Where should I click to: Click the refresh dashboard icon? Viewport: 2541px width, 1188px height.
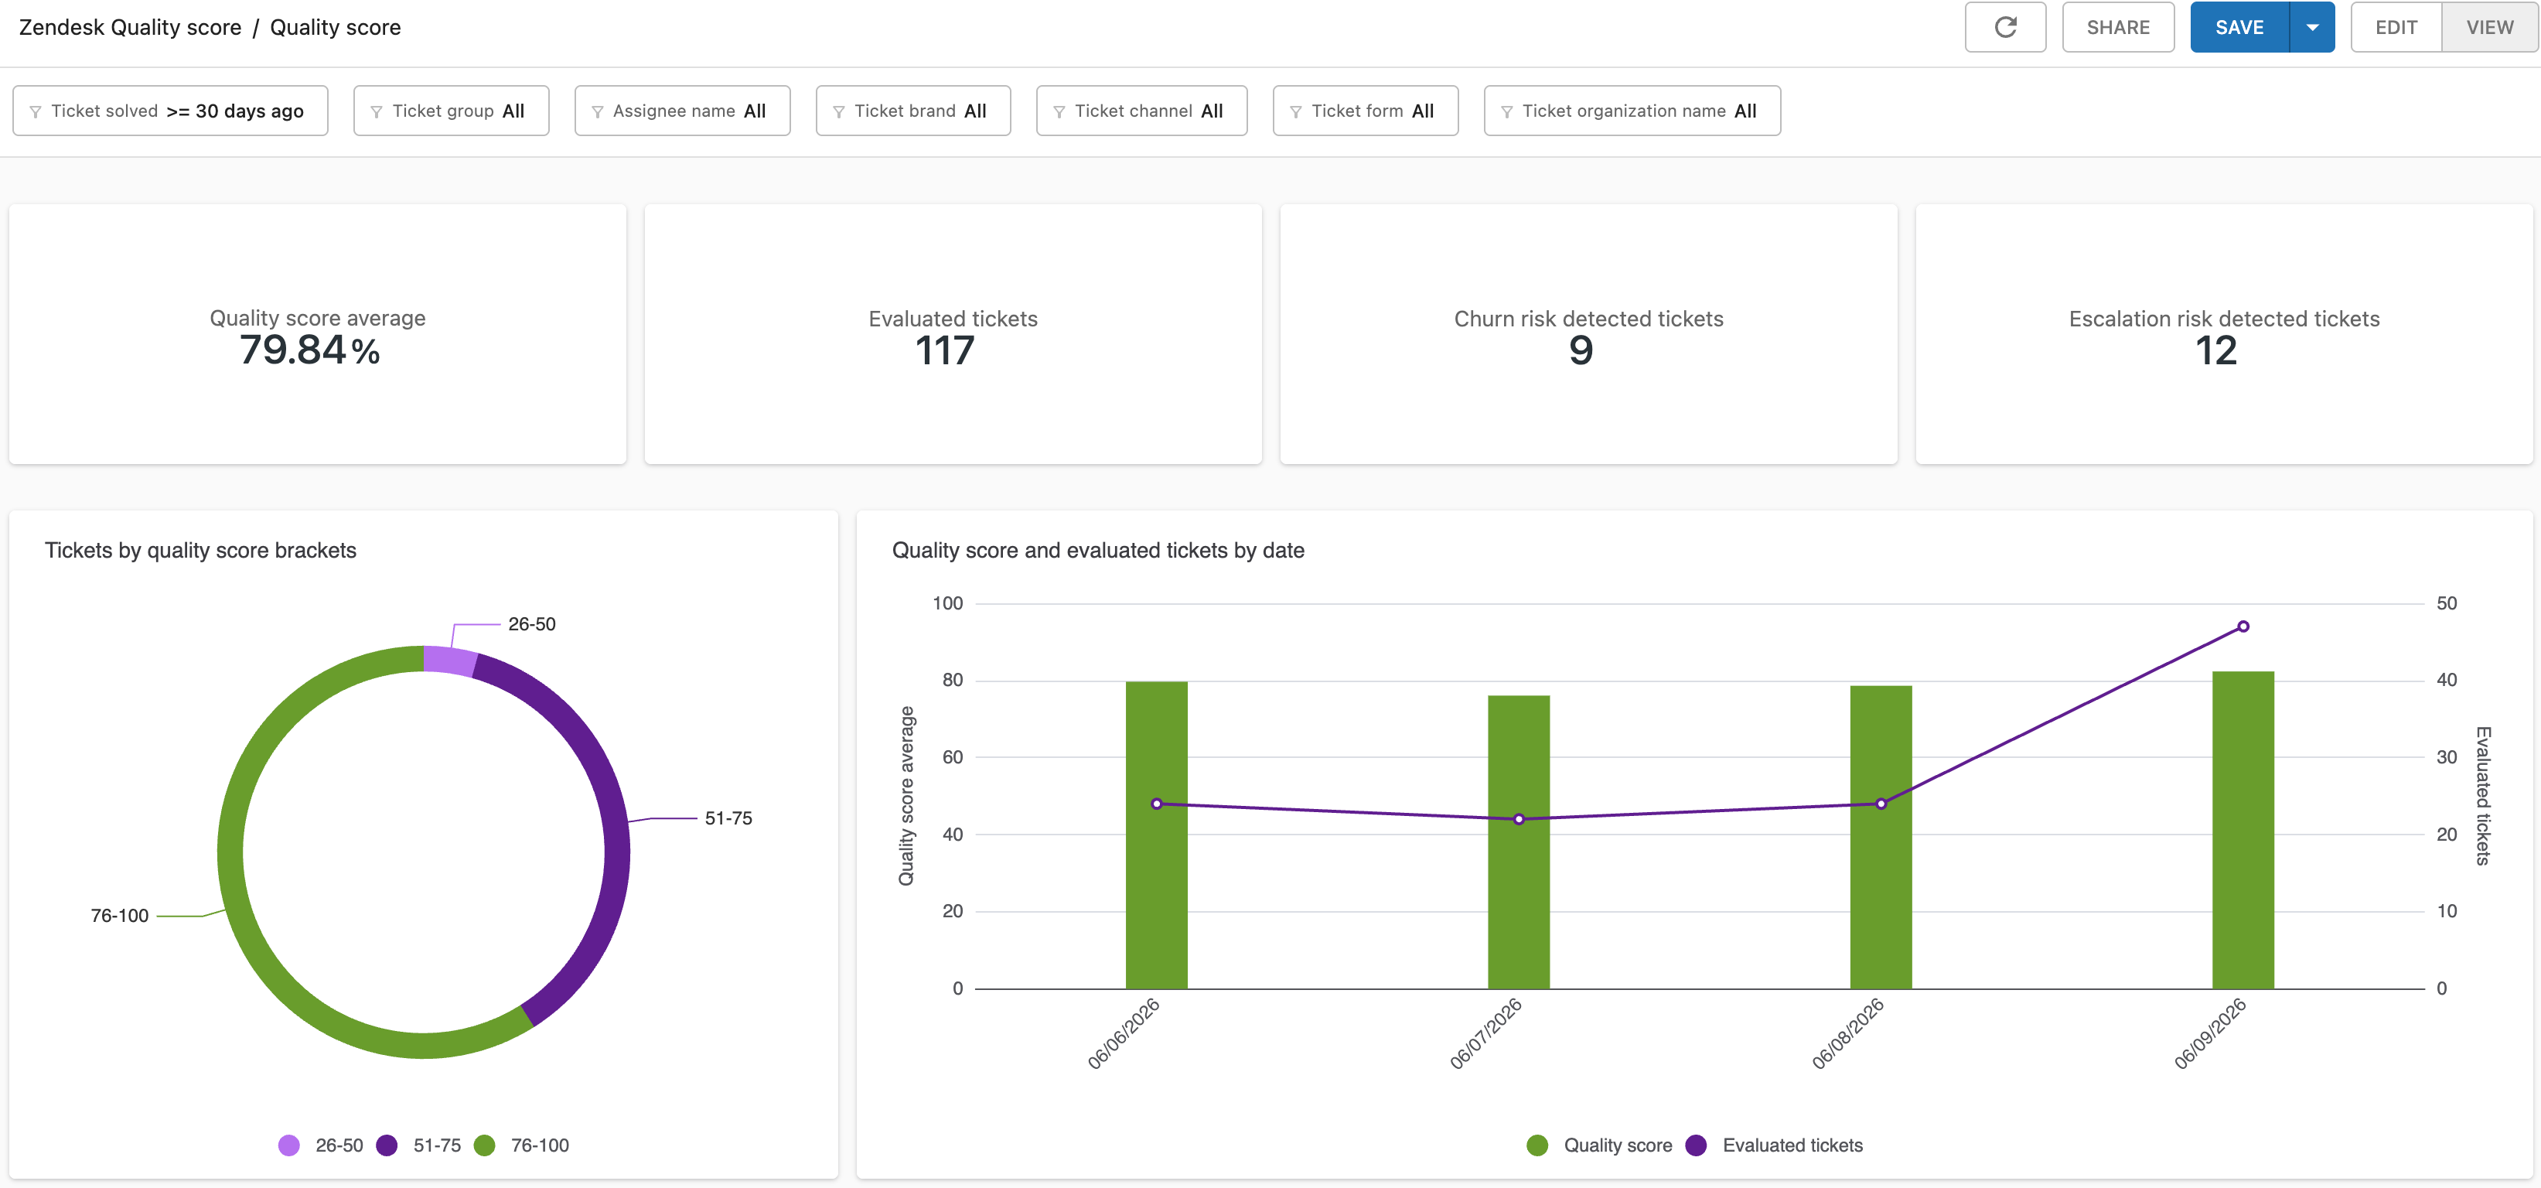(x=2004, y=26)
